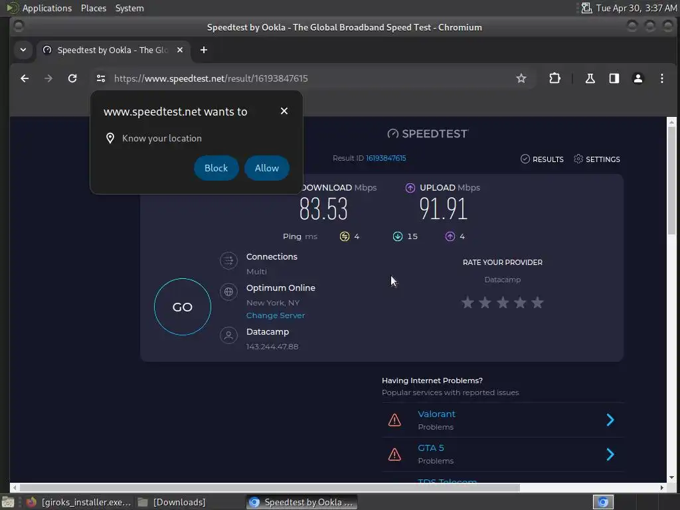
Task: Open the profile avatar icon
Action: pyautogui.click(x=638, y=78)
